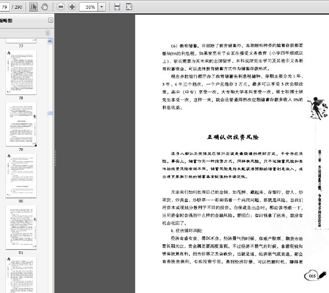Collapse the thumbnails panel with its close icon
Image resolution: width=329 pixels, height=293 pixels.
[x=50, y=20]
